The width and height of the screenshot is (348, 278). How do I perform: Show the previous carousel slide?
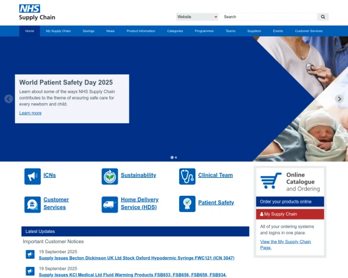9,99
